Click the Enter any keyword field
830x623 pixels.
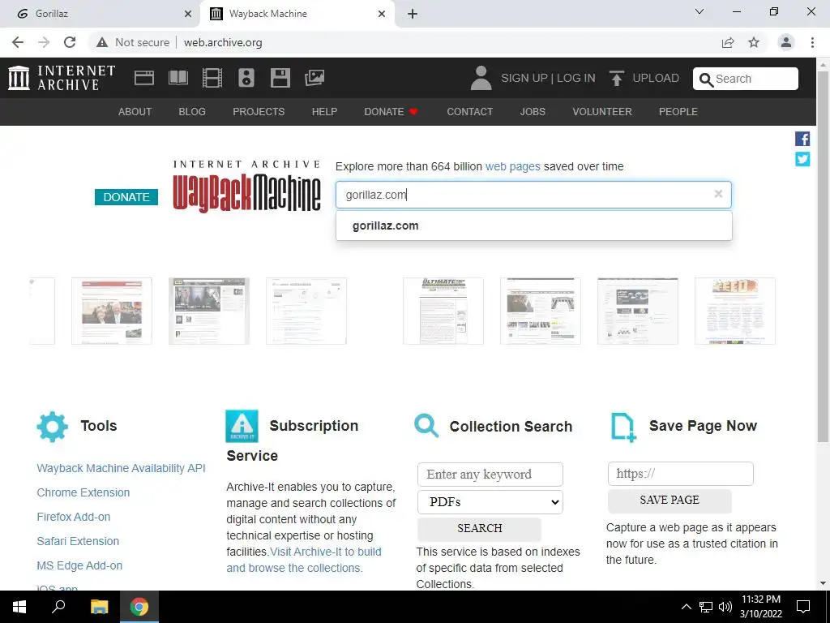[490, 474]
